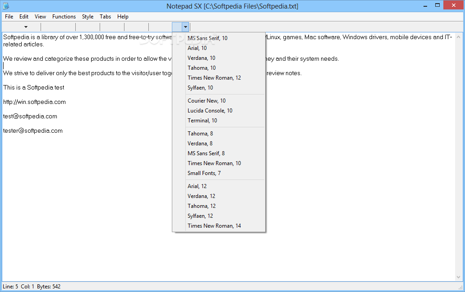This screenshot has width=465, height=292.
Task: Click the 'Col: 1' status entry
Action: pyautogui.click(x=27, y=287)
